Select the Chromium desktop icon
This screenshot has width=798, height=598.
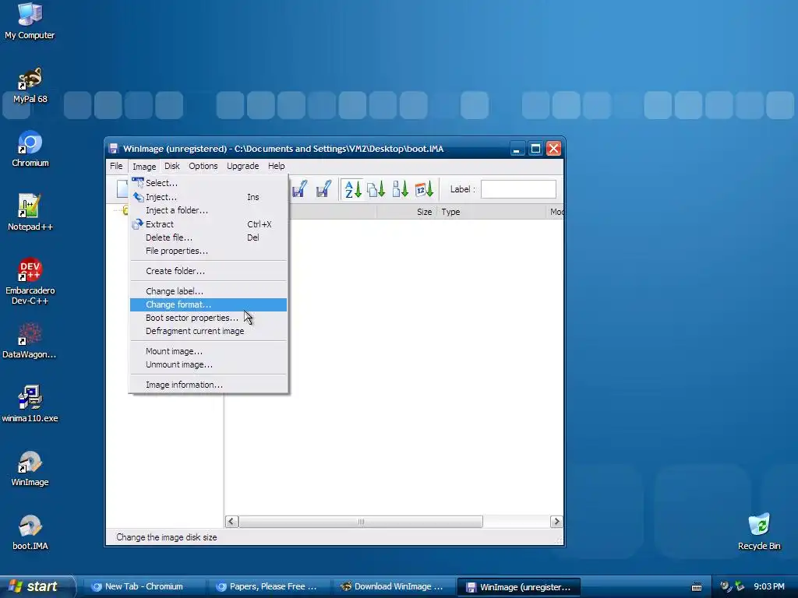(x=30, y=149)
